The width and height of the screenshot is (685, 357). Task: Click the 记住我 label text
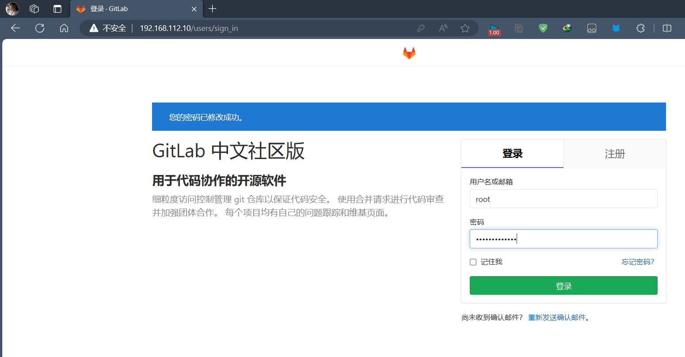point(491,262)
